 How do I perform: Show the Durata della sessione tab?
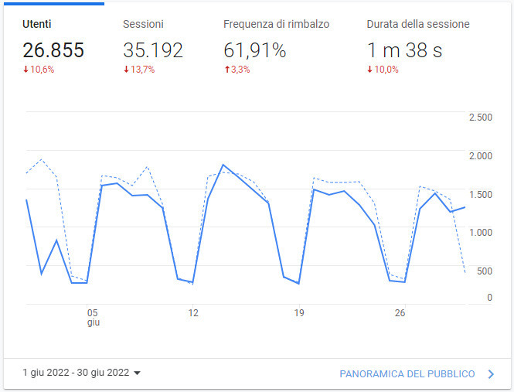(x=418, y=46)
